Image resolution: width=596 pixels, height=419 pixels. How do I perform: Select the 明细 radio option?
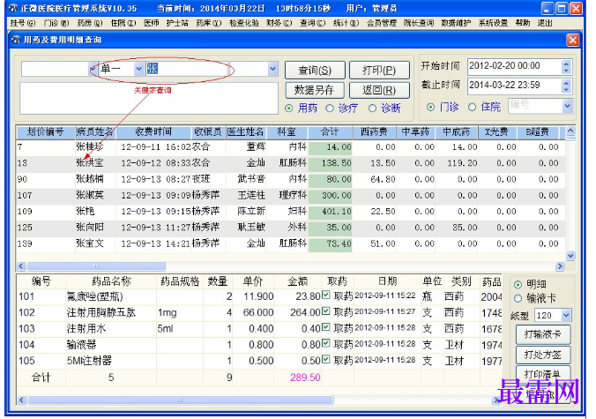coord(518,284)
